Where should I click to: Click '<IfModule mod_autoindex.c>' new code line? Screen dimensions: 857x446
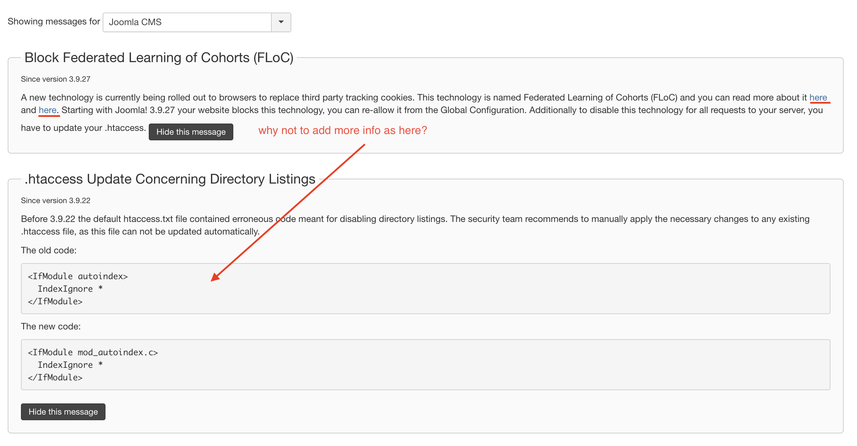coord(93,352)
